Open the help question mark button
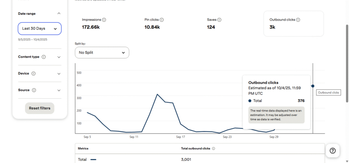Viewport: 349px width, 163px height. coord(333,151)
